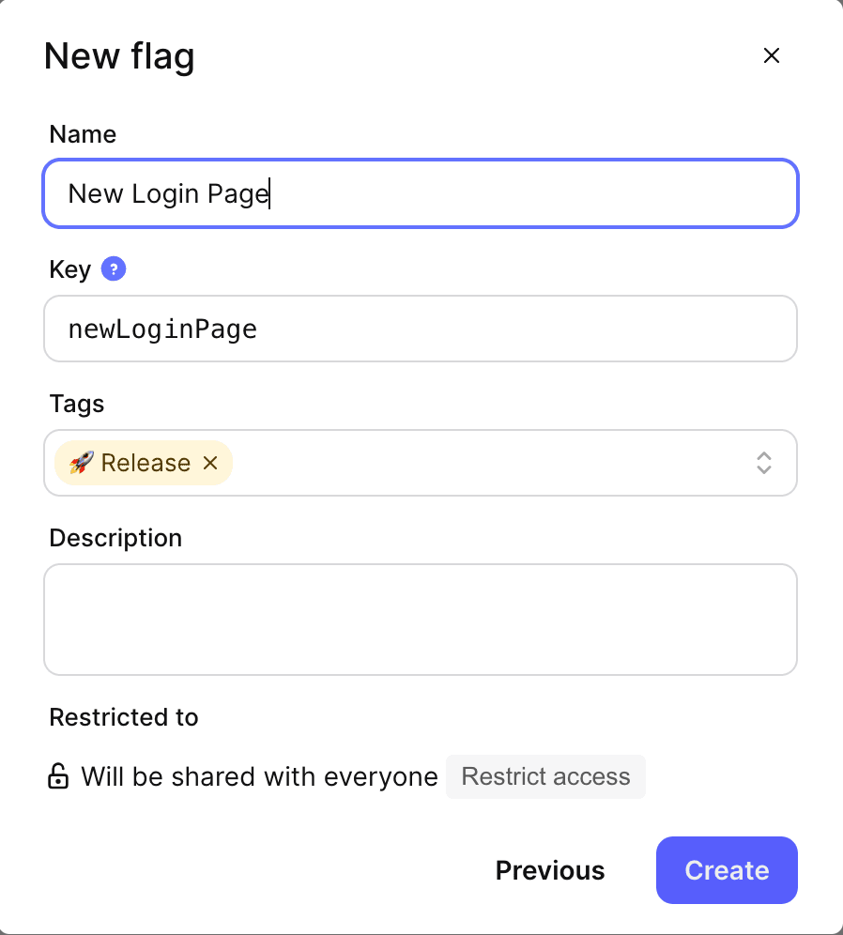Viewport: 843px width, 935px height.
Task: Click the unlock symbol near sharing text
Action: 58,776
